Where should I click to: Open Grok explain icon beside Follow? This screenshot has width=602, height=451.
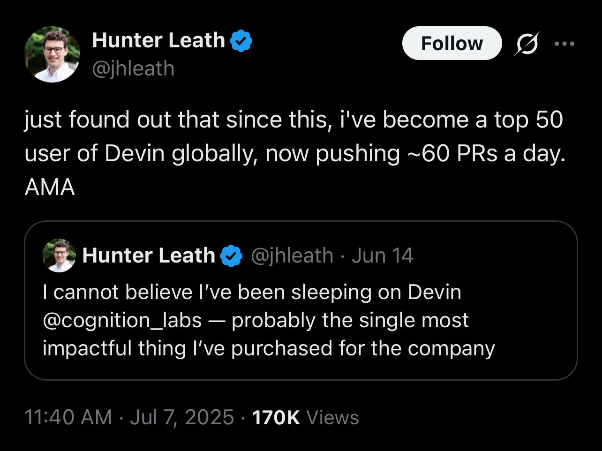click(527, 44)
